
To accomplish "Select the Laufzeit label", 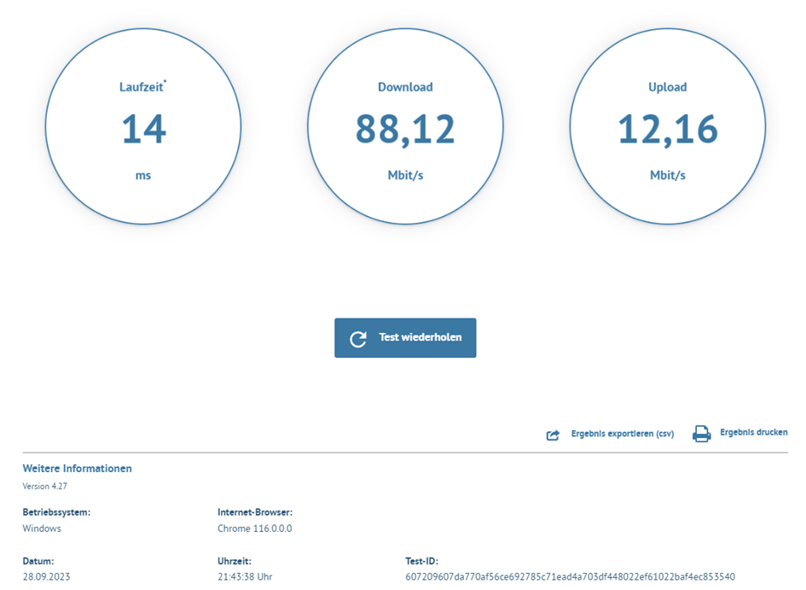I will pos(142,86).
